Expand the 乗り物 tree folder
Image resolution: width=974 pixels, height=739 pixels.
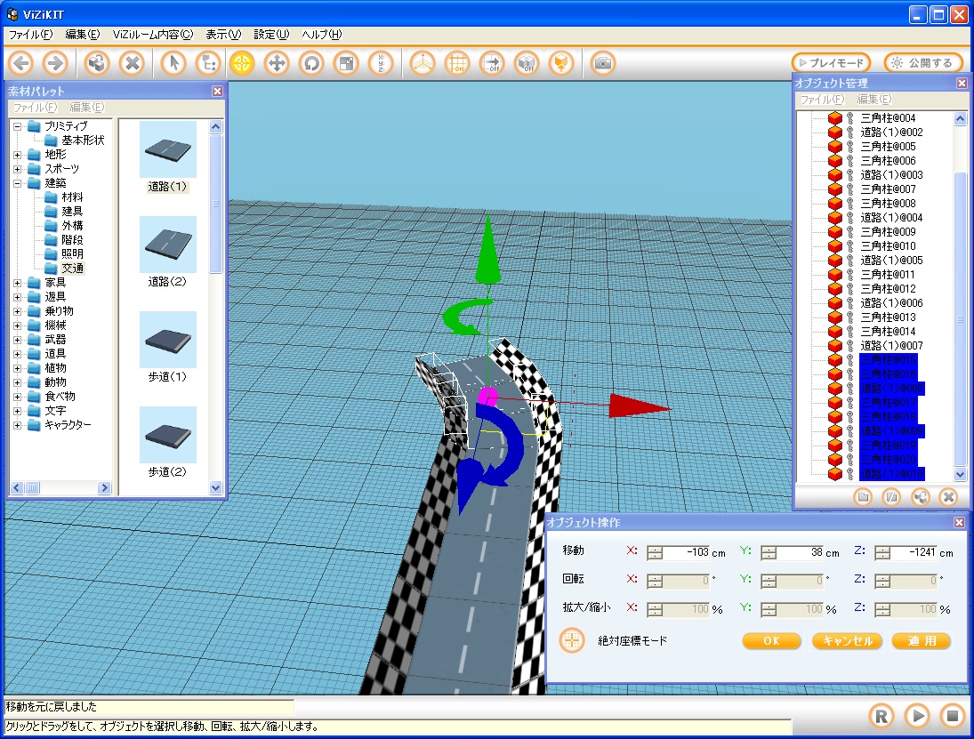point(18,311)
